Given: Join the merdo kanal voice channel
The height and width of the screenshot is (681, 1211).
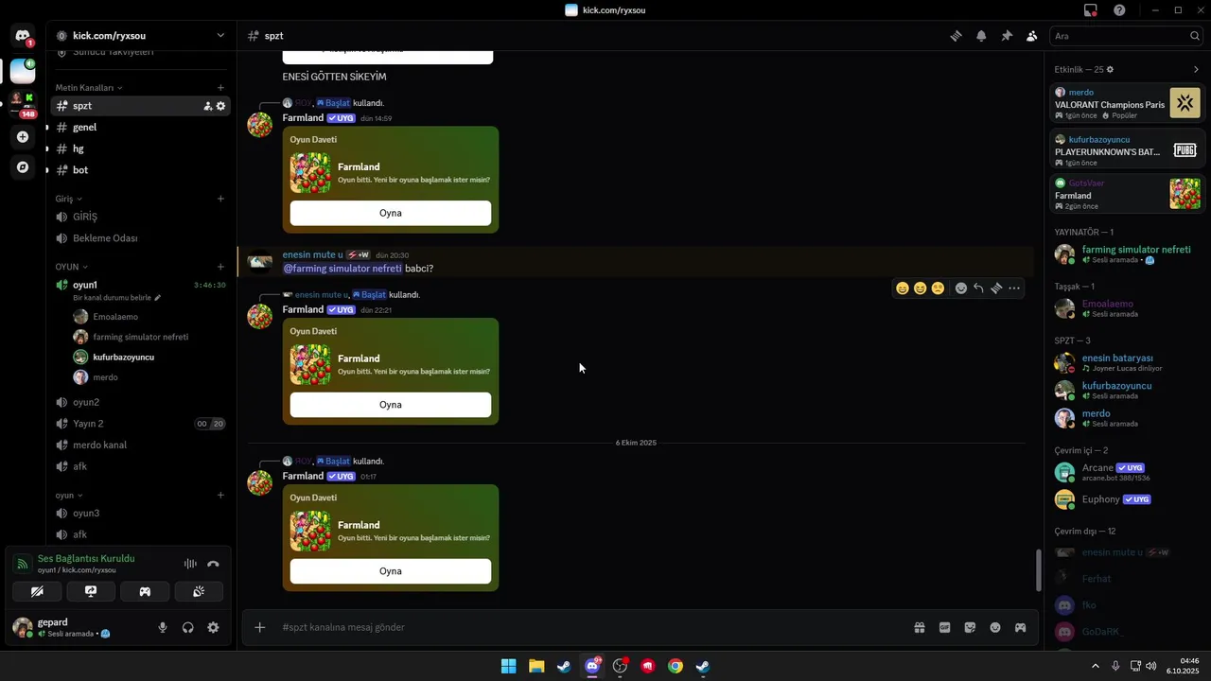Looking at the screenshot, I should [140, 445].
